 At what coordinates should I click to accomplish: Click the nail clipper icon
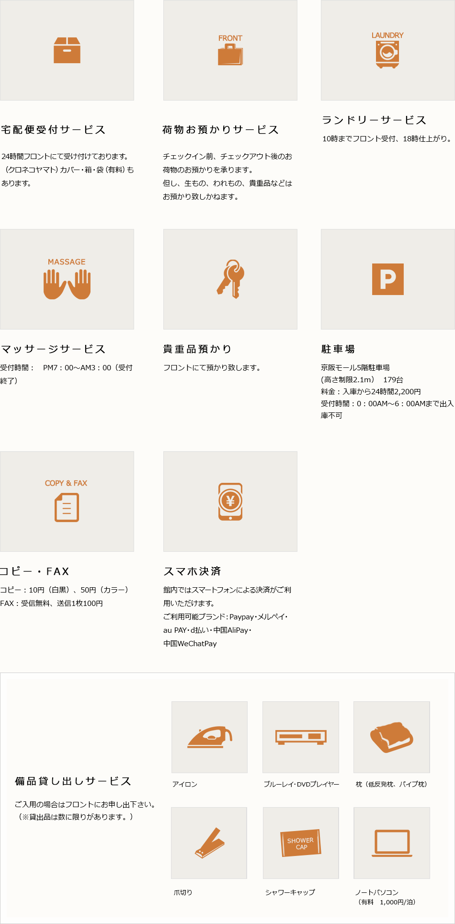point(210,843)
